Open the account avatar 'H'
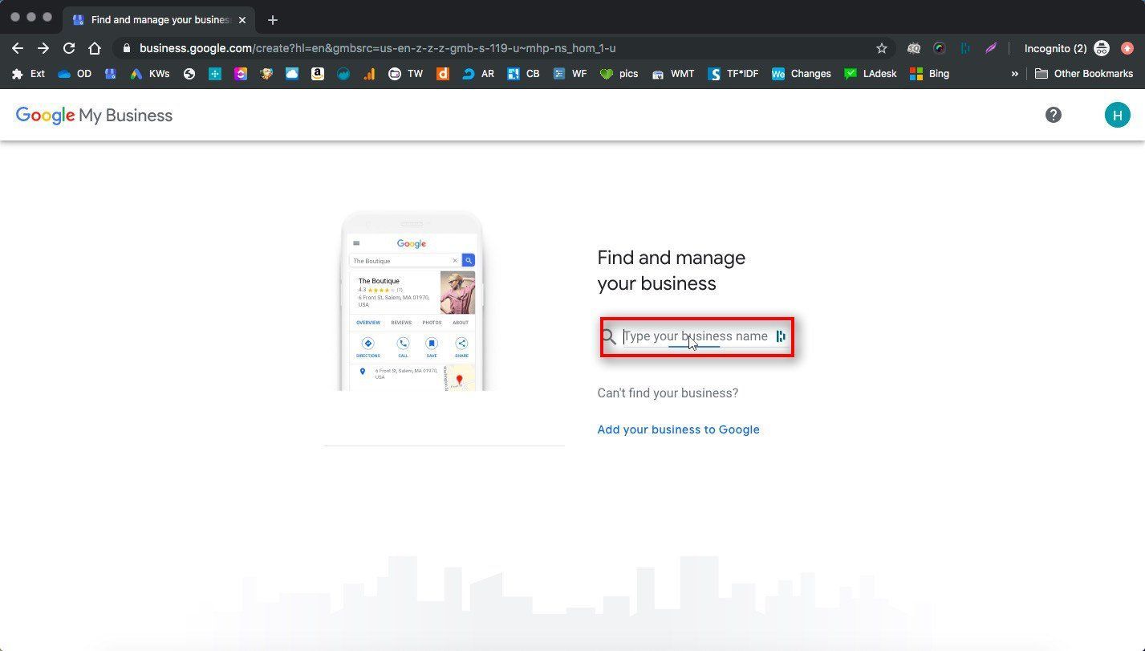 1117,115
